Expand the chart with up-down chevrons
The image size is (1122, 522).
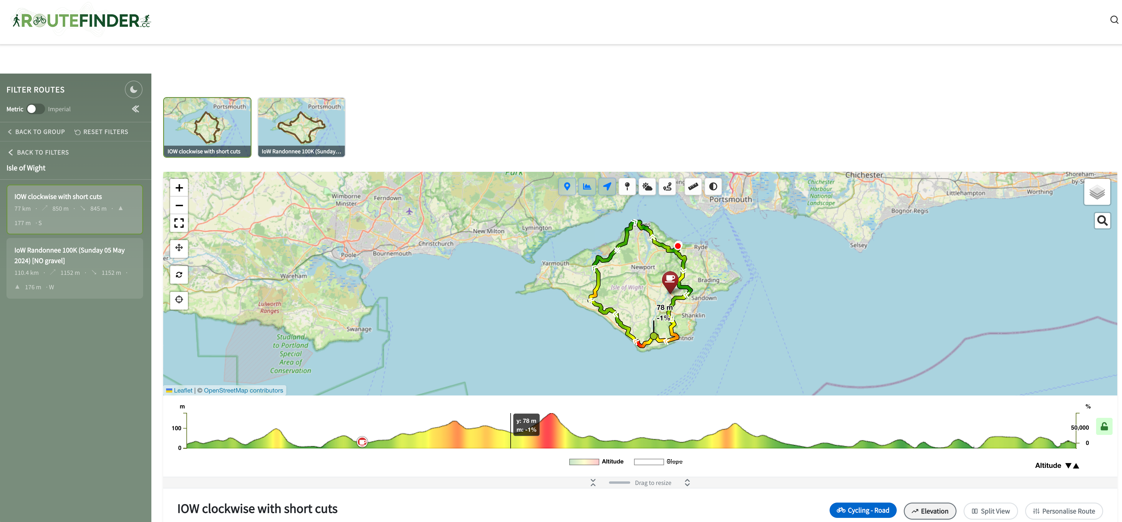[687, 482]
